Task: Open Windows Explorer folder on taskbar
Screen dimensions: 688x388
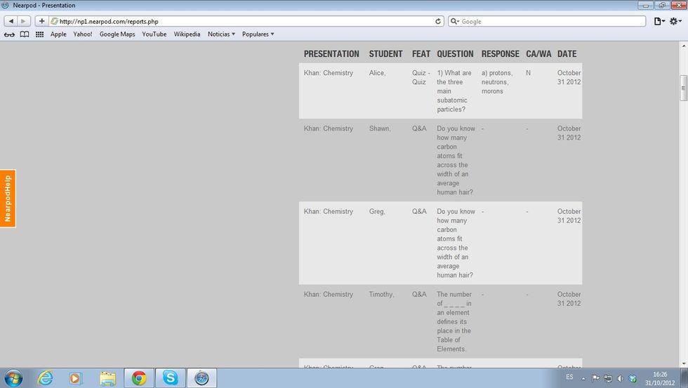Action: pyautogui.click(x=107, y=378)
